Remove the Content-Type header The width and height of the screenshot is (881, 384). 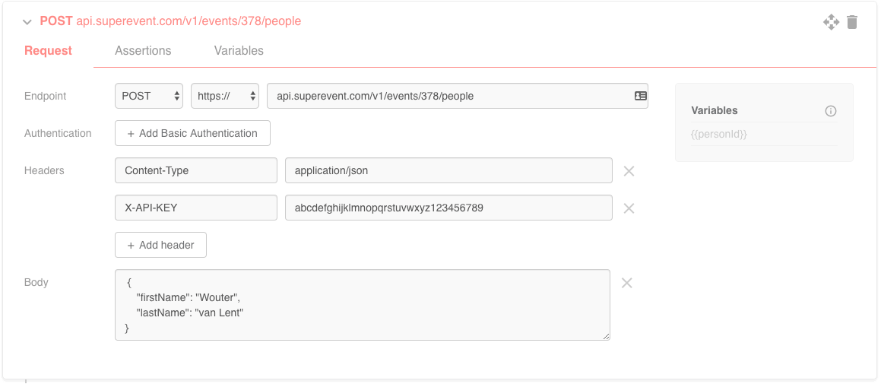point(629,171)
